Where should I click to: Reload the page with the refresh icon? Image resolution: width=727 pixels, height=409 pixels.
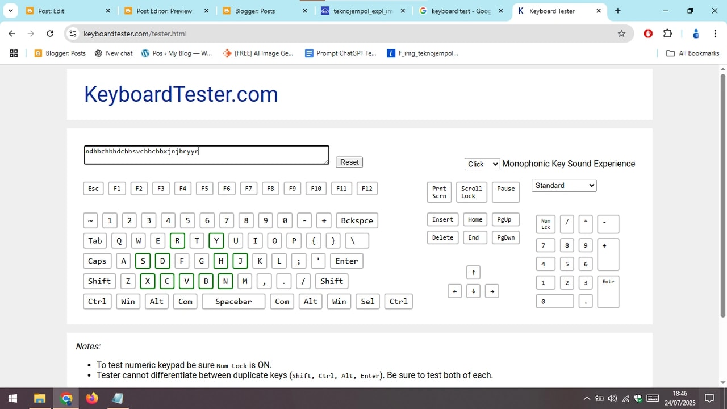pos(50,34)
